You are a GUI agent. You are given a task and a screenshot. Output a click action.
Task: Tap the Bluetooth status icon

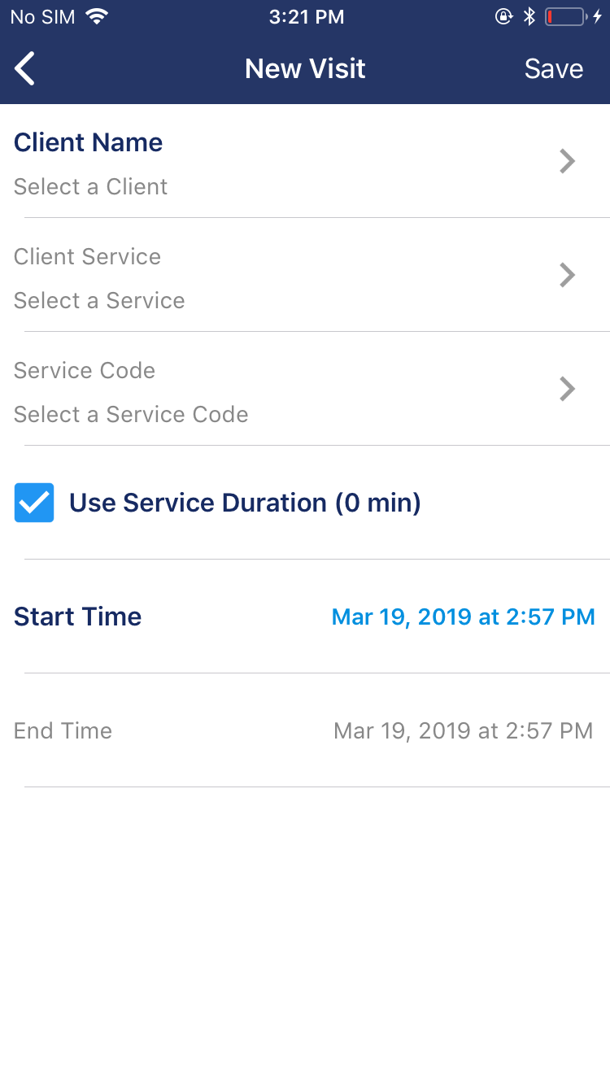coord(529,16)
